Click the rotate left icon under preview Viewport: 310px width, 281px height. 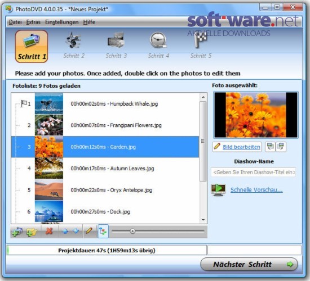[270, 147]
